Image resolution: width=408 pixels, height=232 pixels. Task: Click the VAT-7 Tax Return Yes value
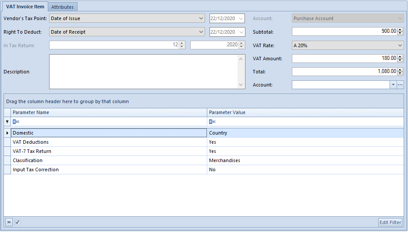point(305,151)
